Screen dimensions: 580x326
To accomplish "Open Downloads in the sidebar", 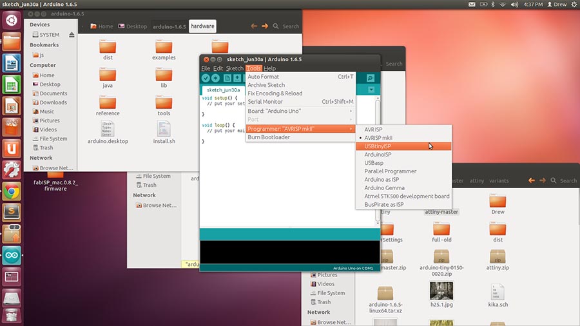I will point(50,102).
